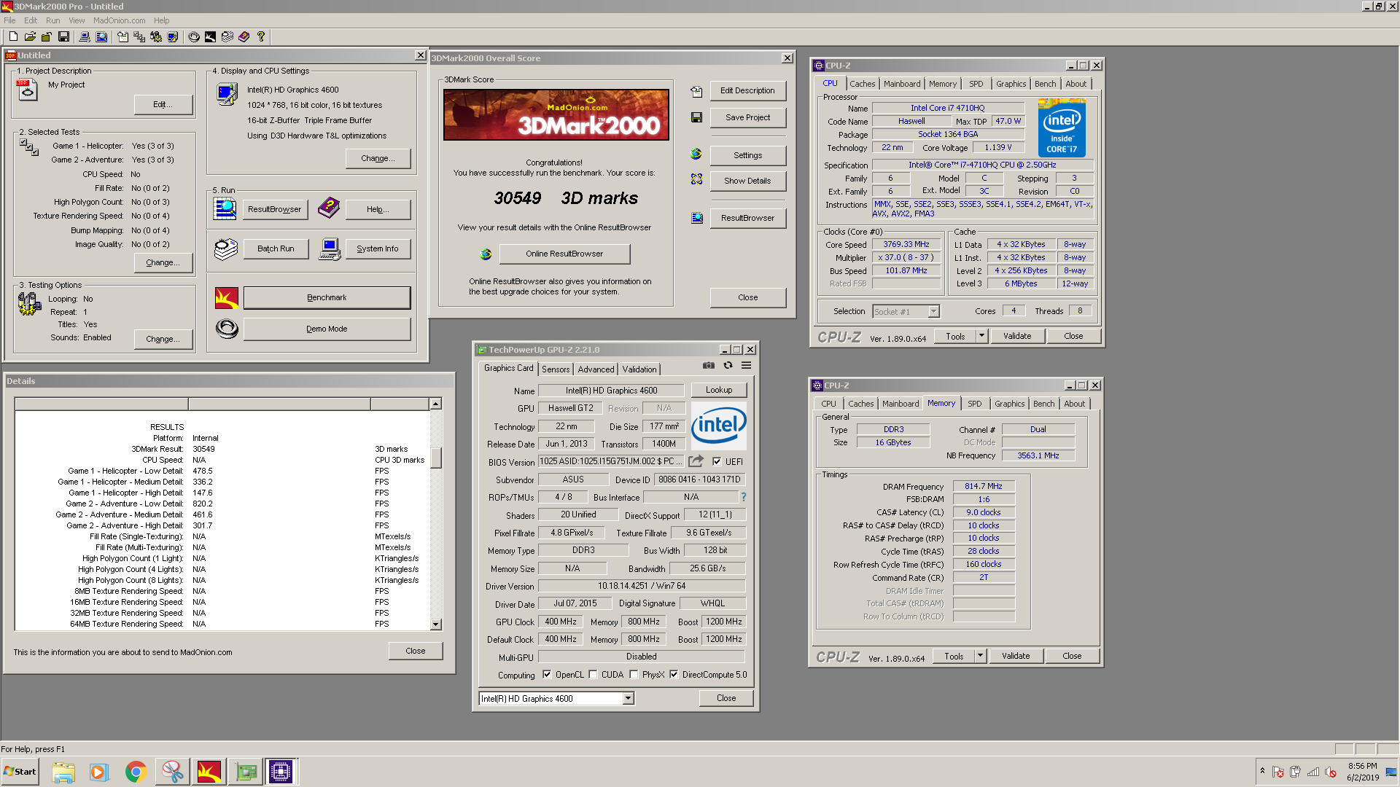This screenshot has height=787, width=1400.
Task: Click the BIOS share export icon in GPU-Z
Action: [696, 461]
